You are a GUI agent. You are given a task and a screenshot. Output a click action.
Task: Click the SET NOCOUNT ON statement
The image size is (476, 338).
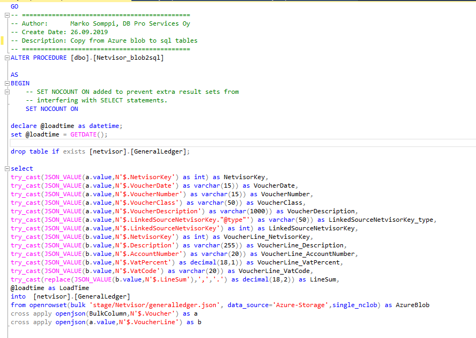click(52, 109)
